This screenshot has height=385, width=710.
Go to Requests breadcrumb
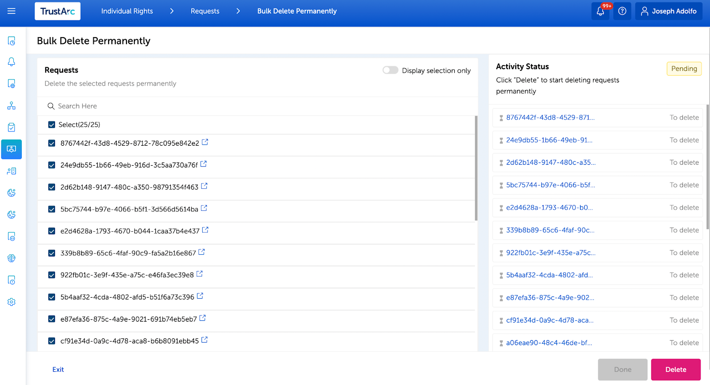pyautogui.click(x=205, y=11)
